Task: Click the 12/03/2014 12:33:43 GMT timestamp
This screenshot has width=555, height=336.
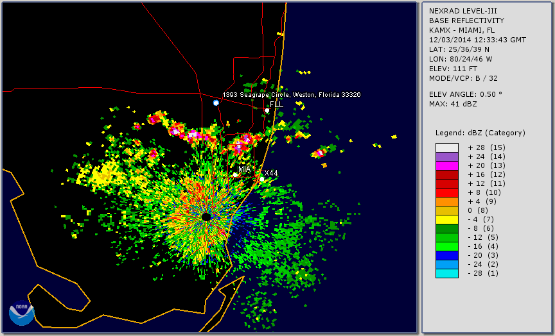Action: coord(477,40)
